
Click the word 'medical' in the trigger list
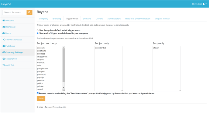41,63
